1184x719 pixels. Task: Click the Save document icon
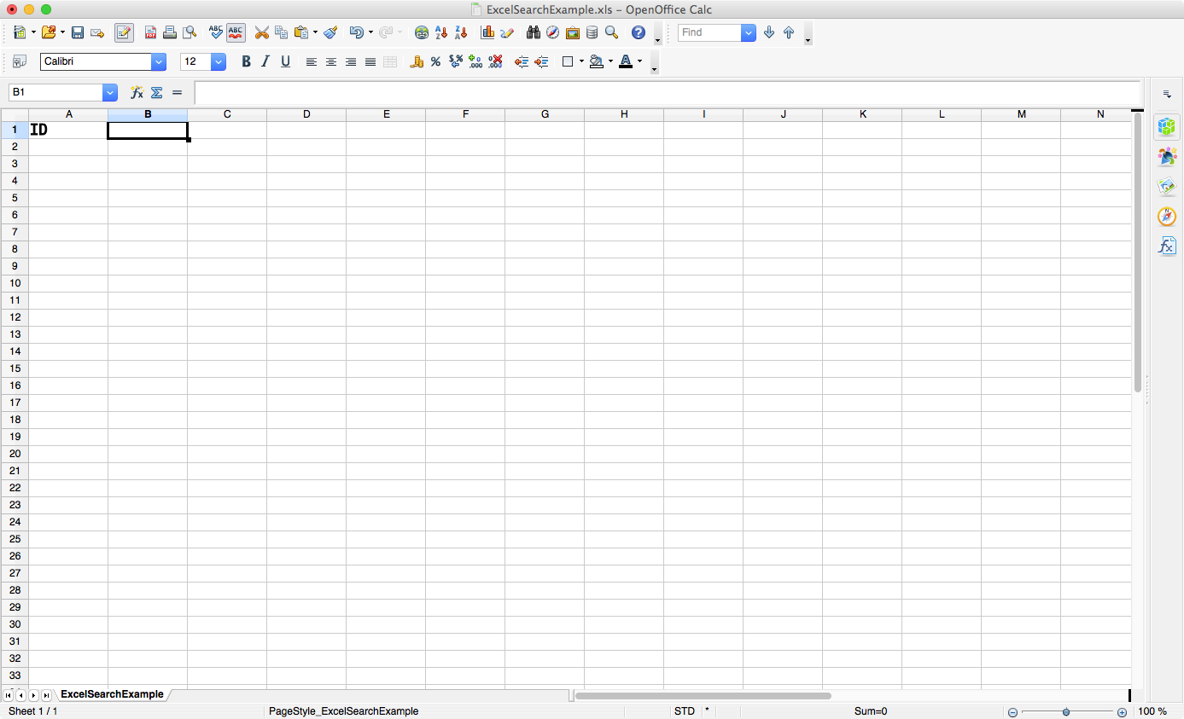coord(78,32)
